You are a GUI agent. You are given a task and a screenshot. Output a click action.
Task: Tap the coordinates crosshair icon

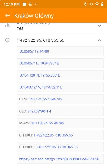[7, 40]
